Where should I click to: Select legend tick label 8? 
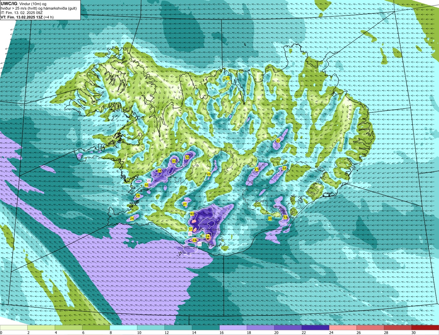tap(111, 333)
